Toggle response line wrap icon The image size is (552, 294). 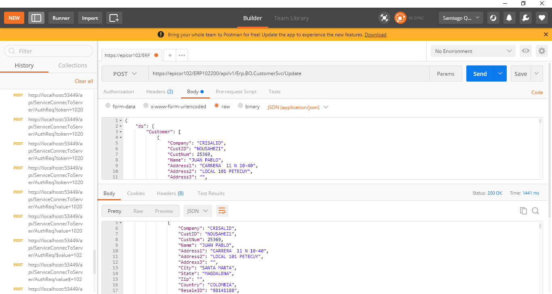pyautogui.click(x=222, y=211)
